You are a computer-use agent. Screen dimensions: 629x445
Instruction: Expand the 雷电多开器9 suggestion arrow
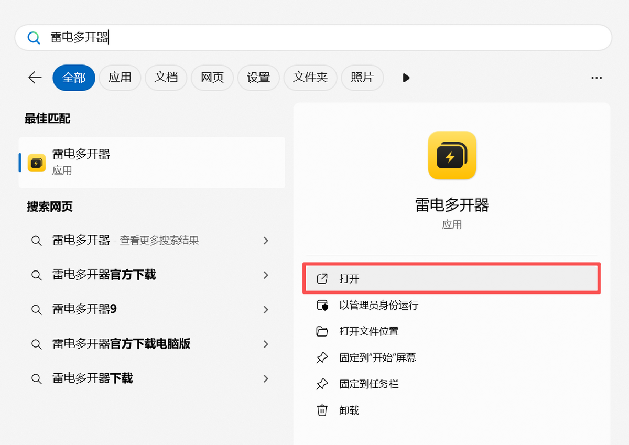click(x=266, y=310)
